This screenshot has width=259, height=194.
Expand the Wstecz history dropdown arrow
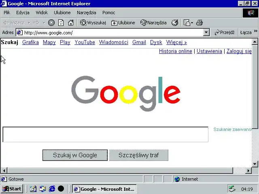pyautogui.click(x=29, y=23)
